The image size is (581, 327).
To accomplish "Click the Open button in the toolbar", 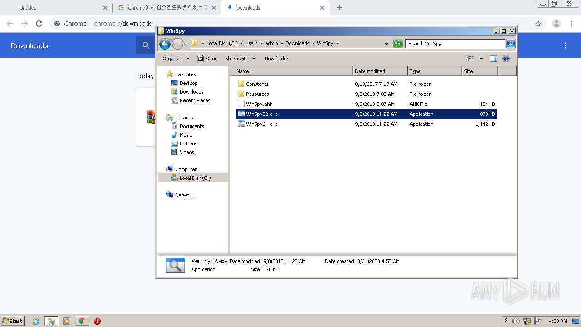I will [x=207, y=59].
